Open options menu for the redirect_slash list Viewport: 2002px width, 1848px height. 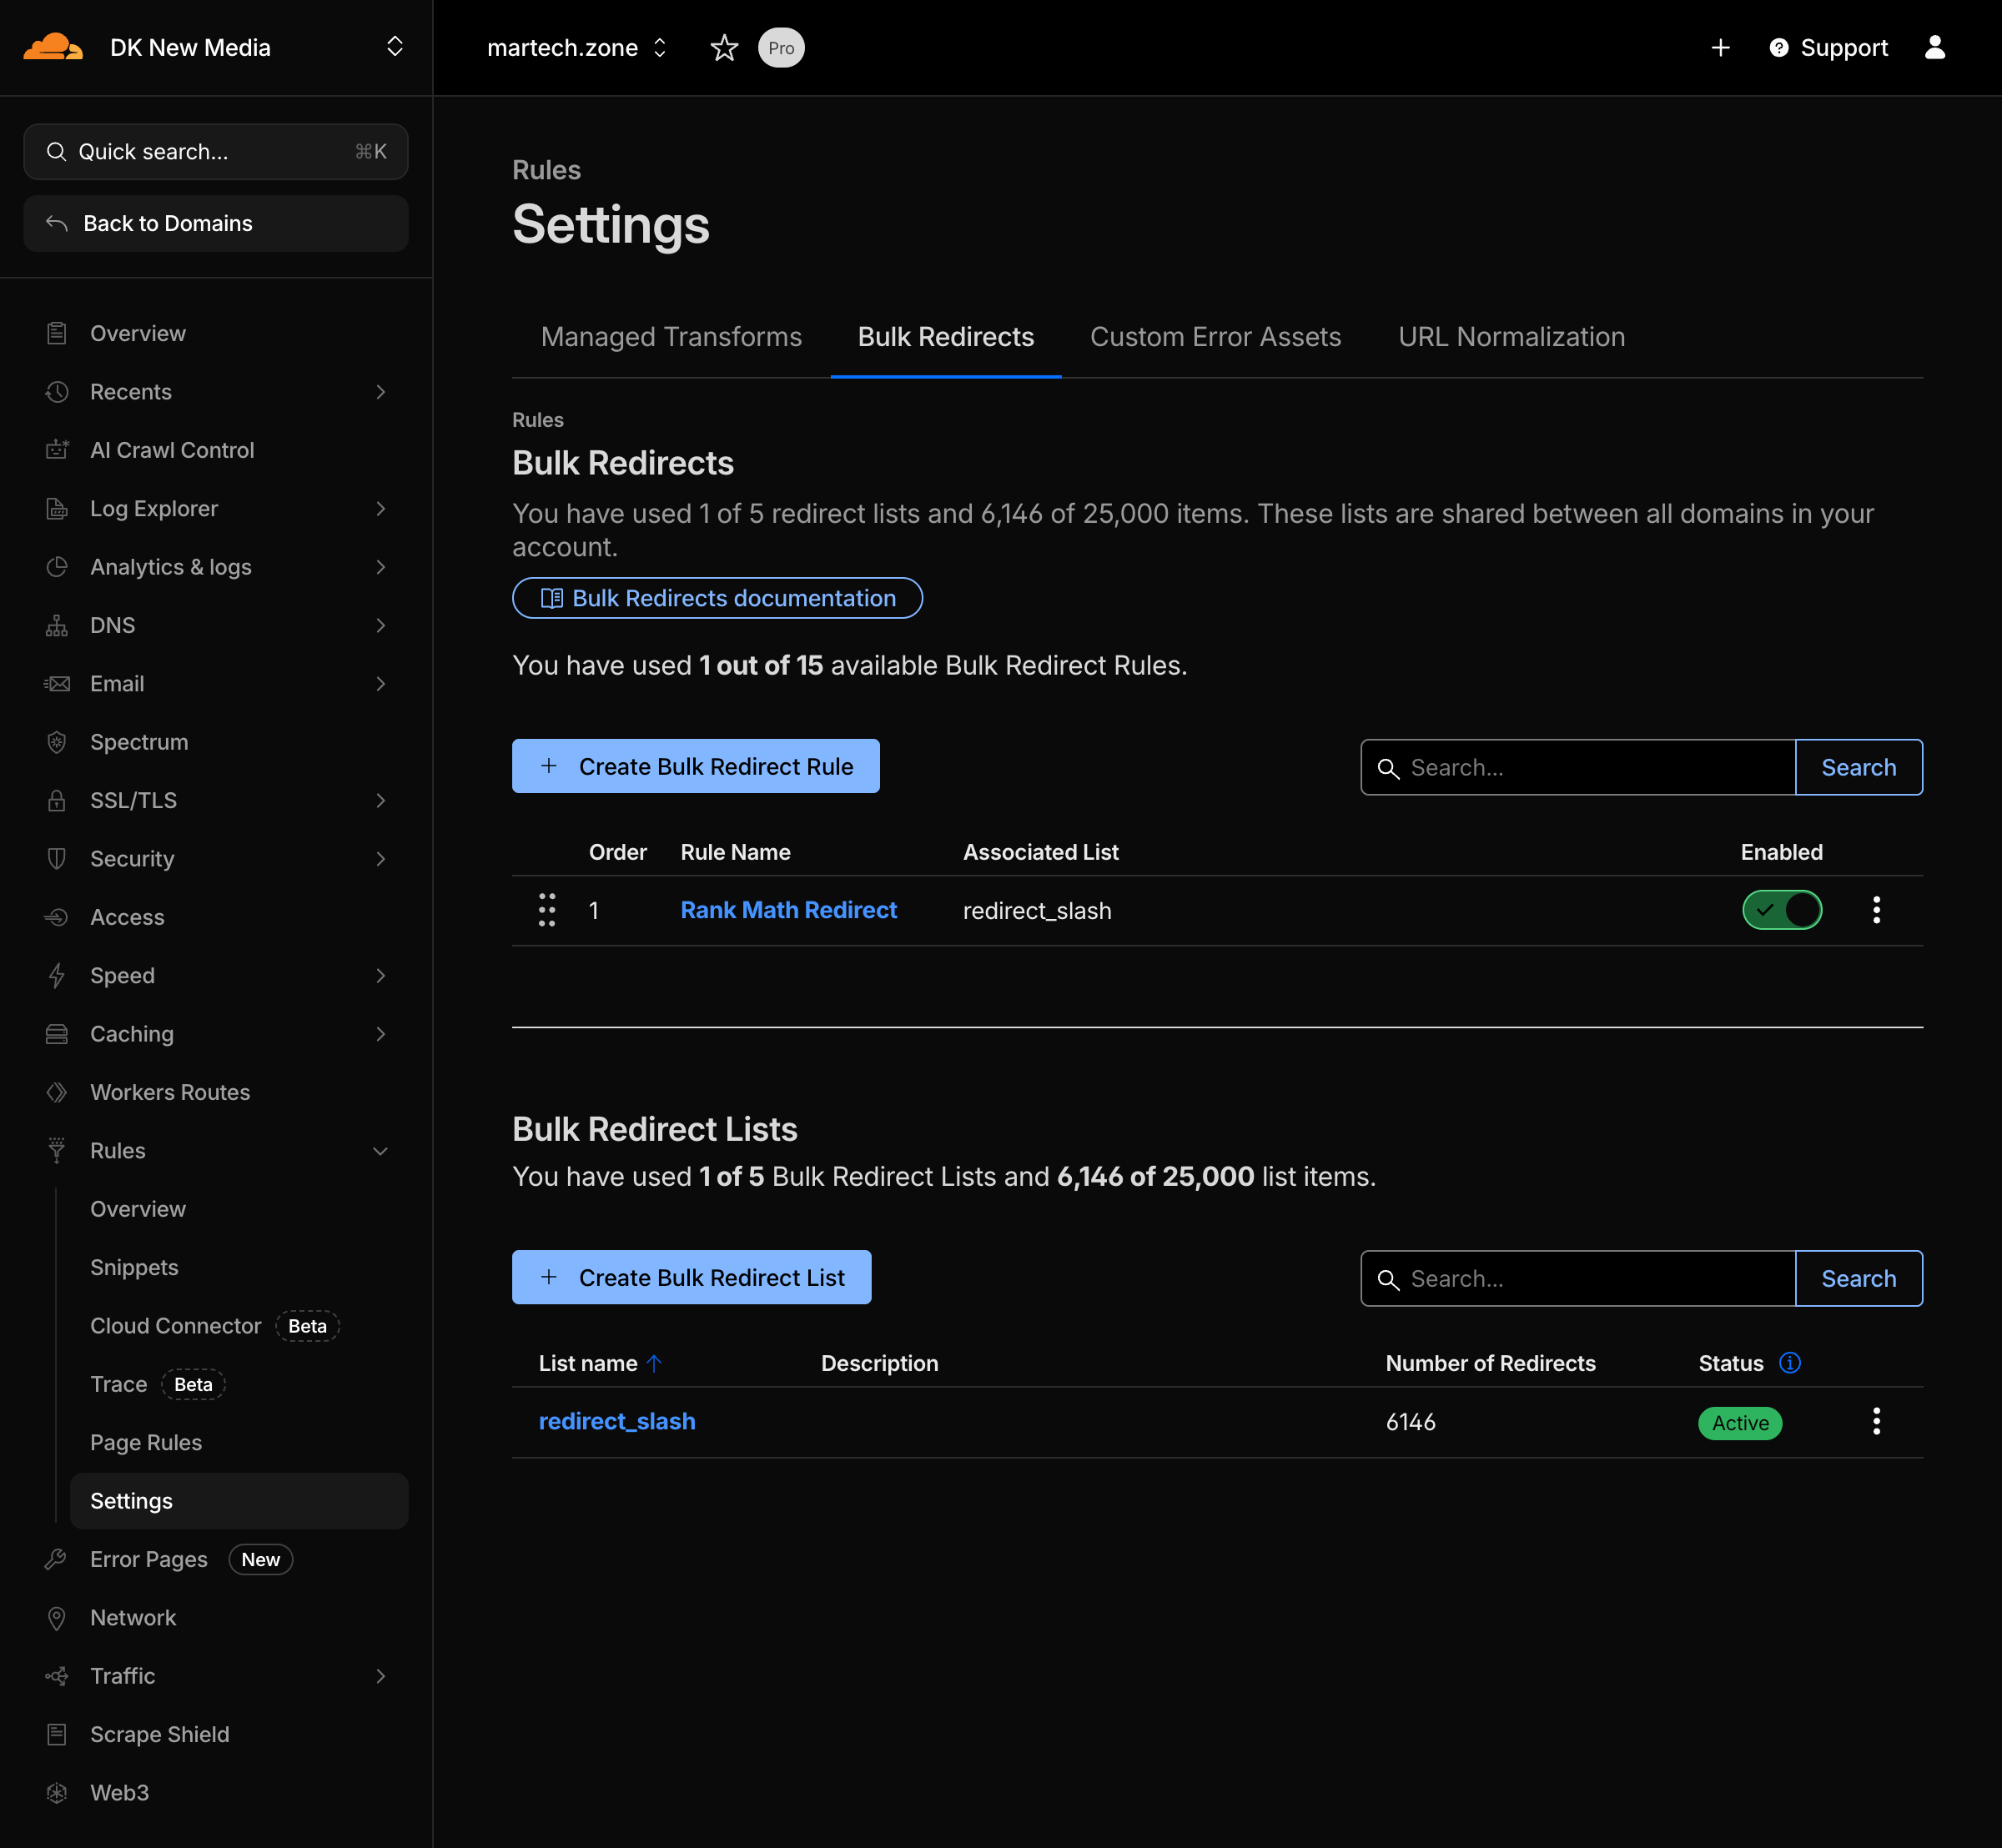1877,1421
